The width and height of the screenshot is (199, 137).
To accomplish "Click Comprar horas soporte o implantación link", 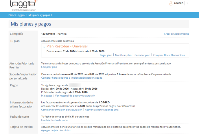I will coord(72,78).
